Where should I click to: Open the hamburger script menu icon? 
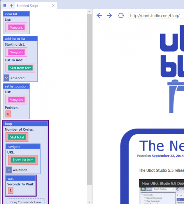[5, 6]
